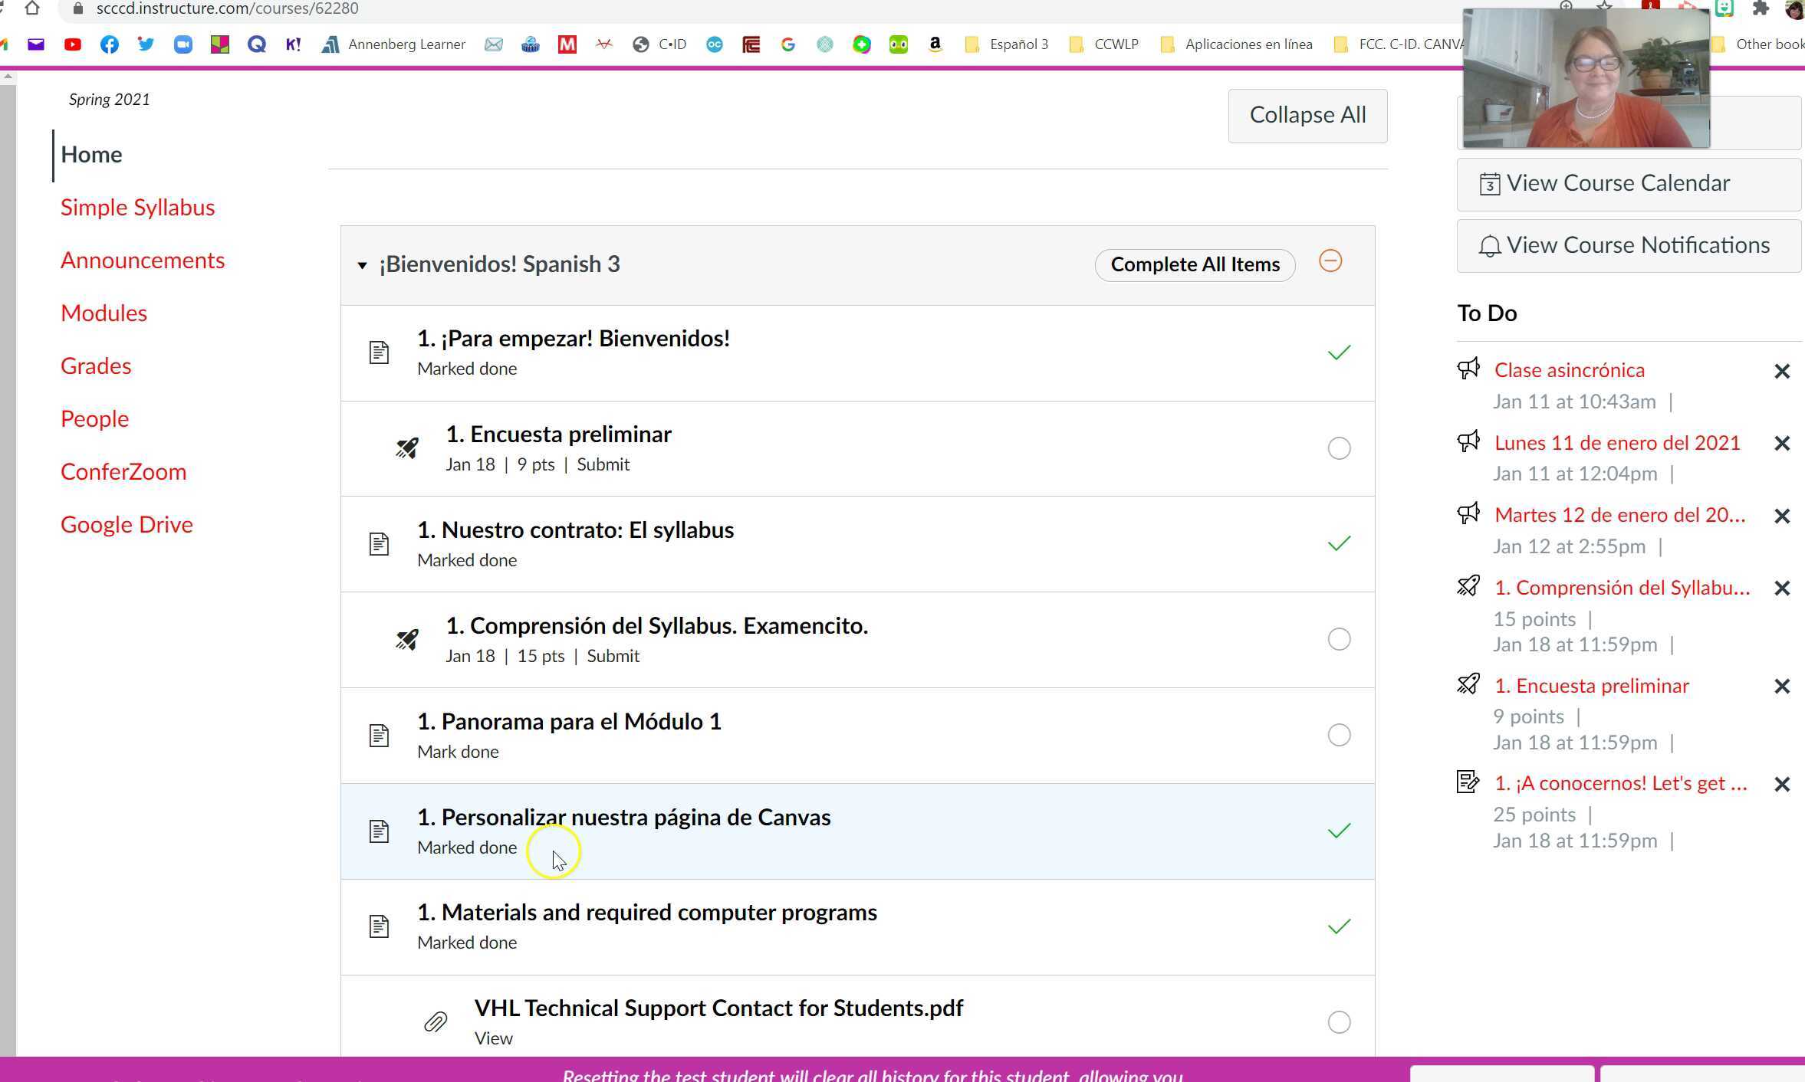Click the Complete All Items button
This screenshot has height=1082, width=1805.
pyautogui.click(x=1195, y=264)
